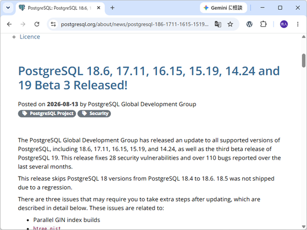307x230 pixels.
Task: Translate this page icon
Action: [218, 24]
